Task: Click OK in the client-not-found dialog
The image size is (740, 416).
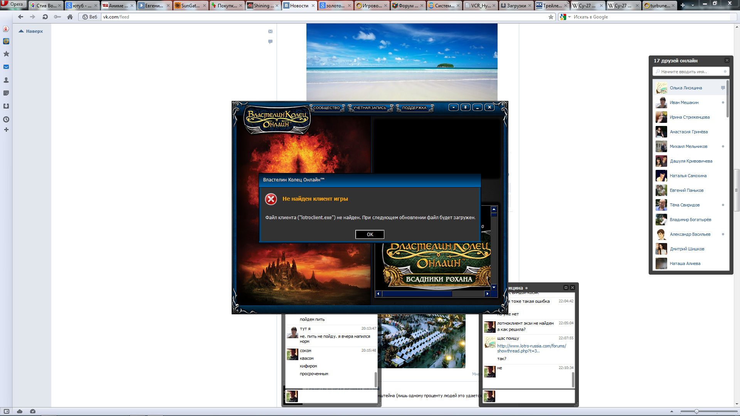Action: (x=370, y=234)
